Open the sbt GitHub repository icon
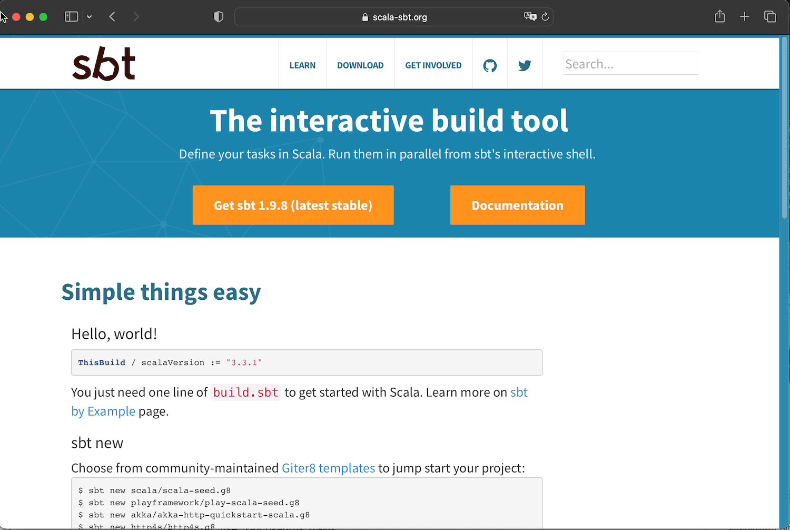 click(x=490, y=66)
